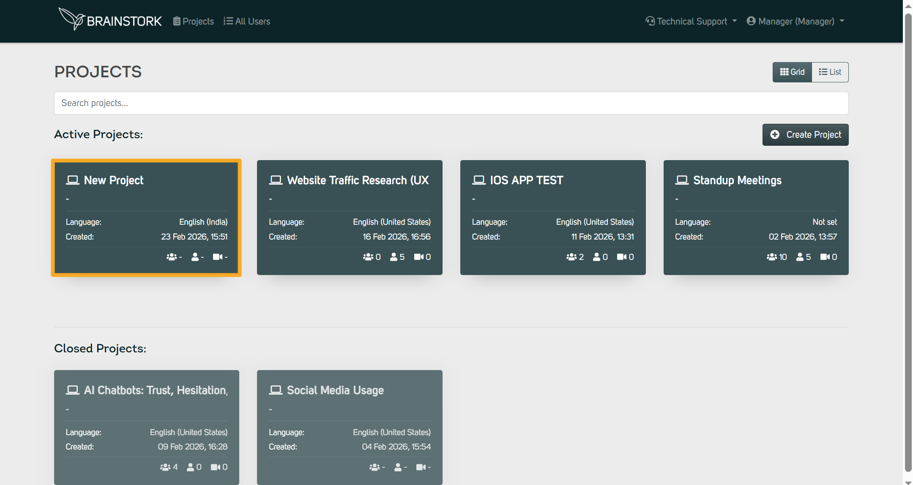
Task: Click the Brainstork stork logo
Action: (x=72, y=19)
